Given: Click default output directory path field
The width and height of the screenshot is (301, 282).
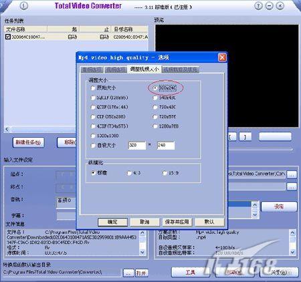Looking at the screenshot, I should coord(62,273).
